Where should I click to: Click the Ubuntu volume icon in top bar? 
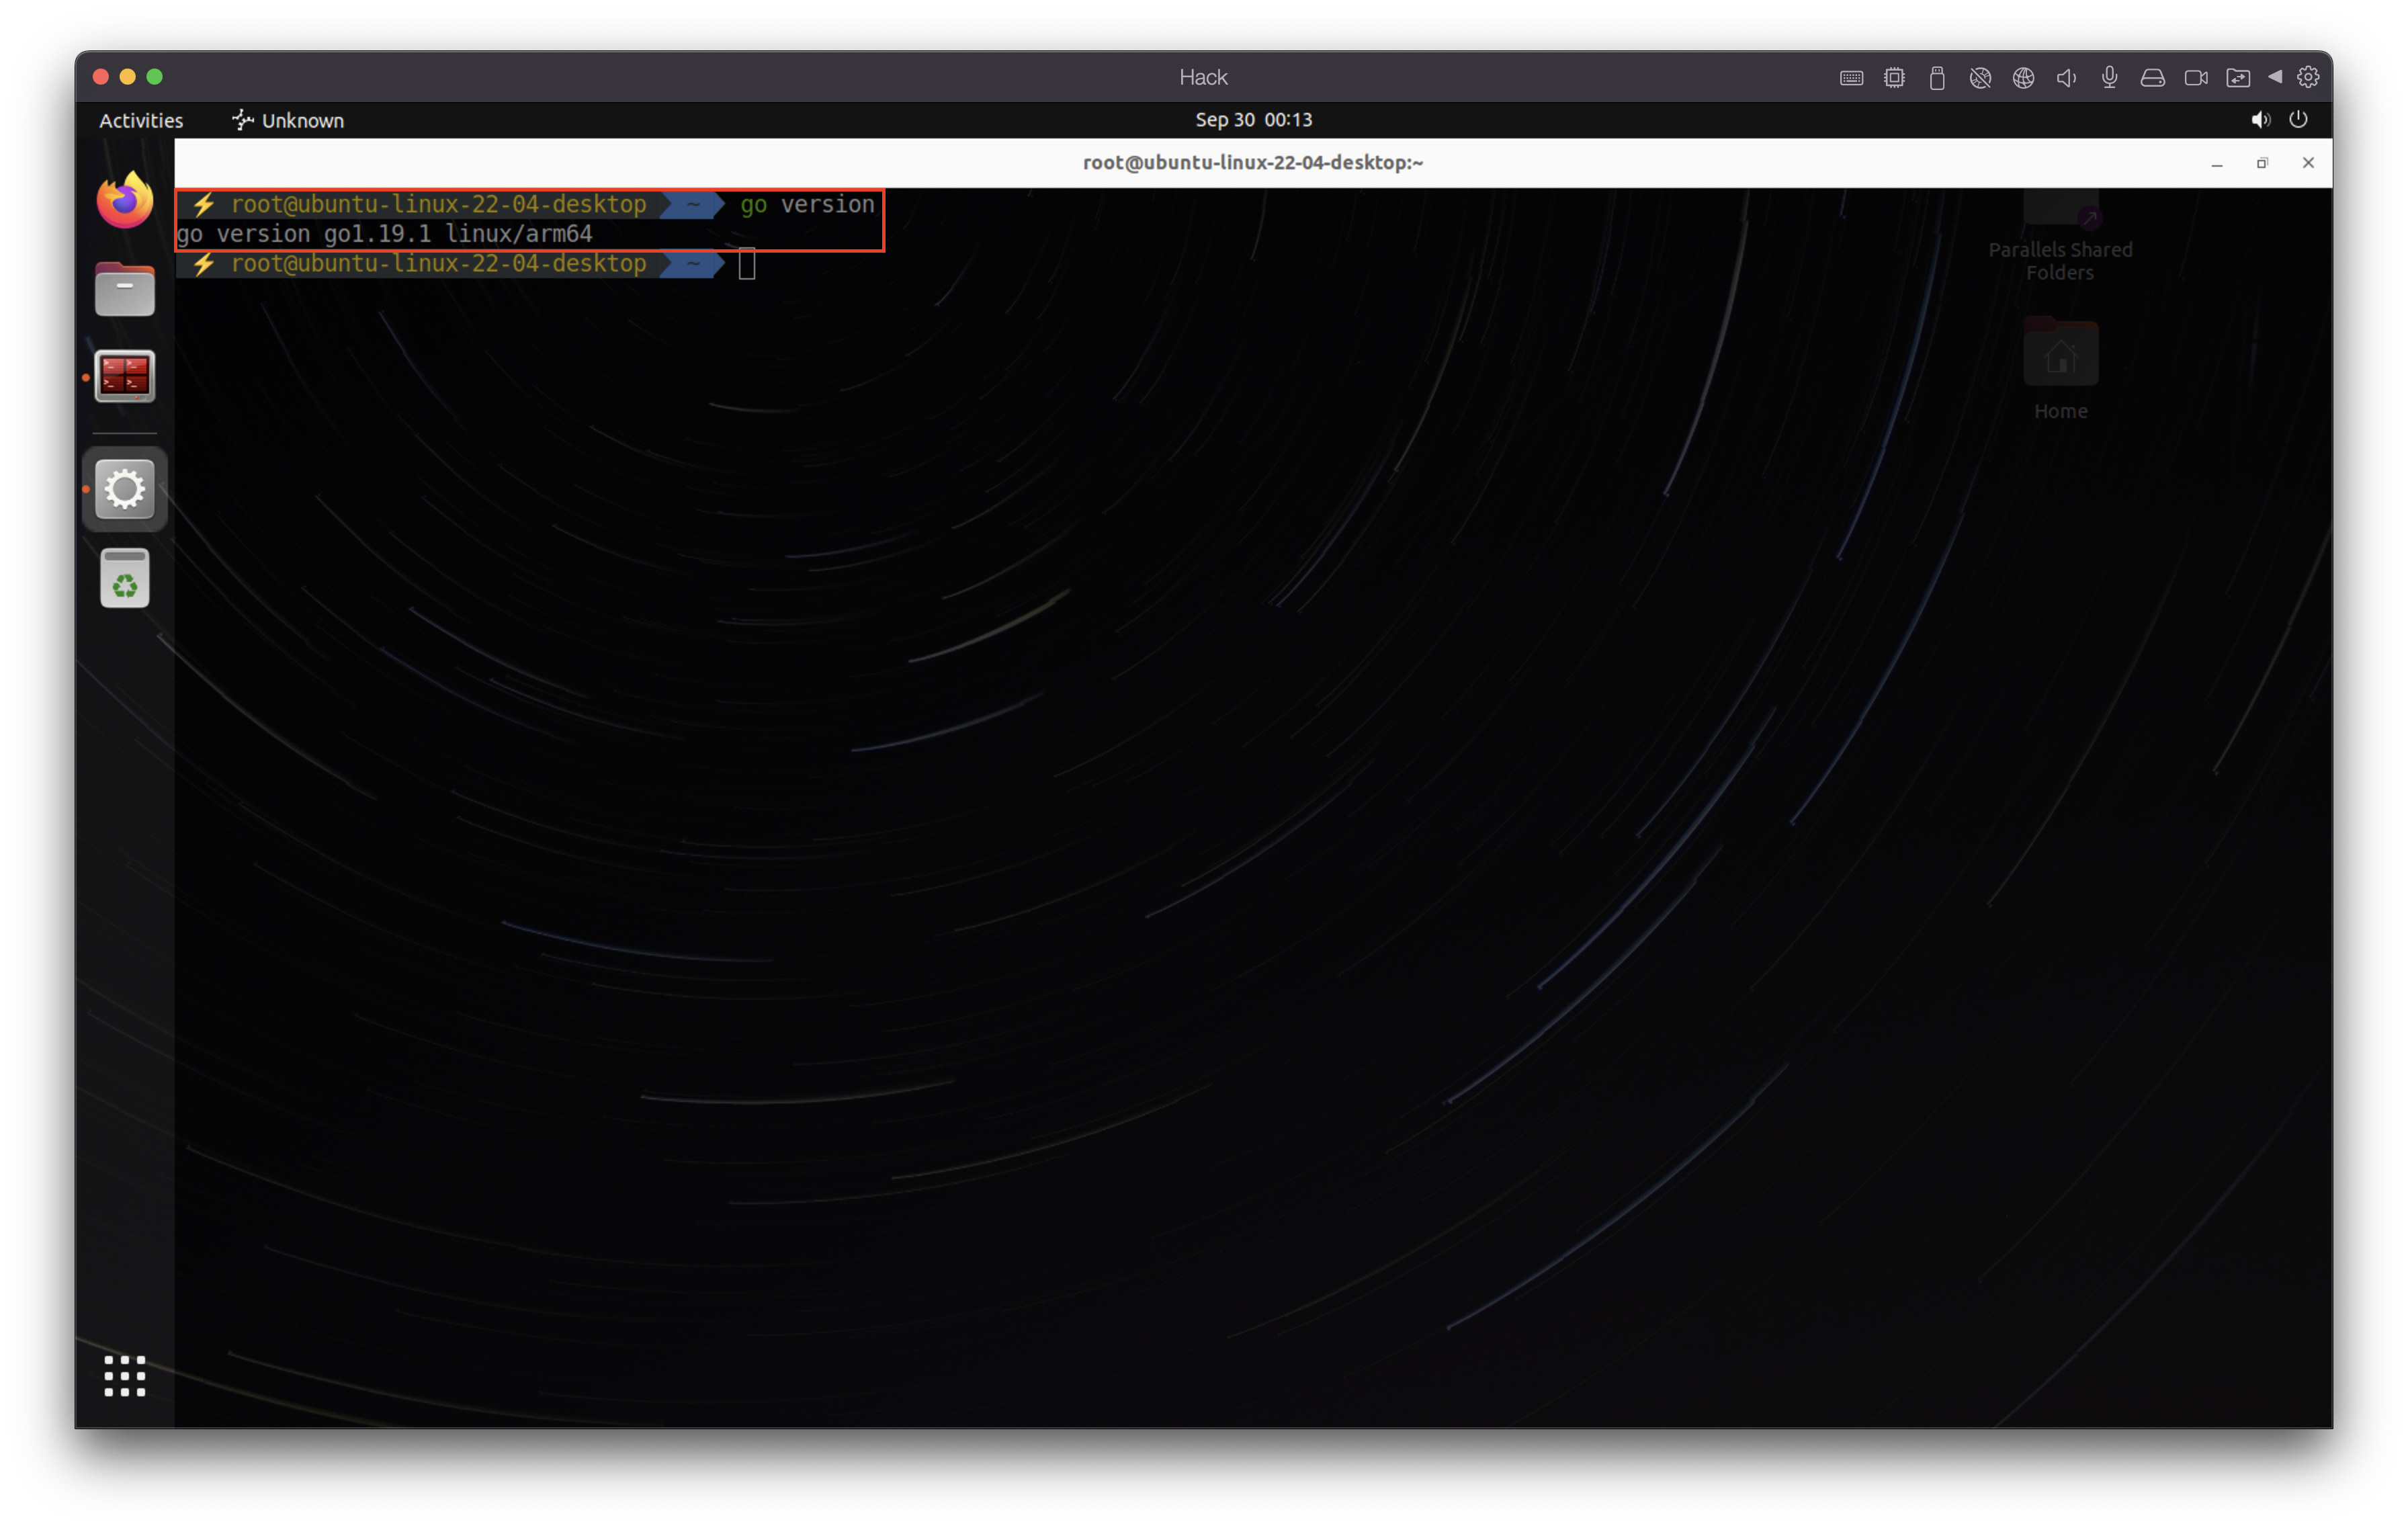click(x=2260, y=120)
